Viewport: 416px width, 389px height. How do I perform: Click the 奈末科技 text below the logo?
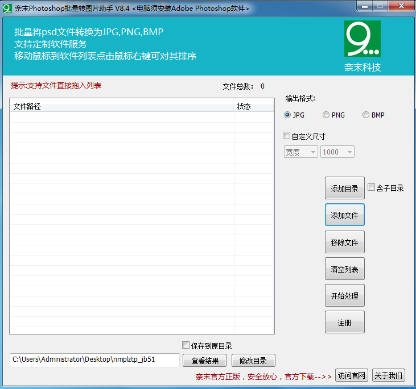(363, 67)
